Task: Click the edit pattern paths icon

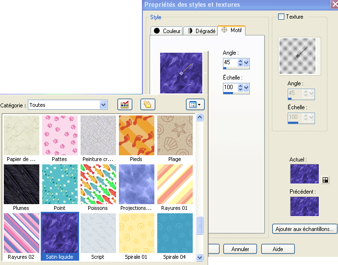Action: point(125,104)
